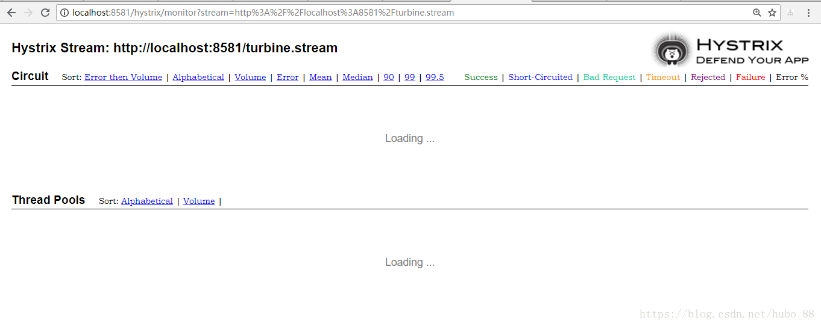Open the Chrome three-dot menu

(x=808, y=13)
